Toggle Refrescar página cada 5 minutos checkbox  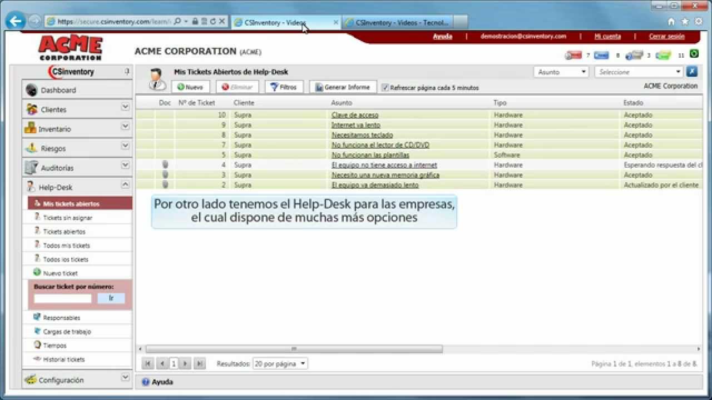(x=385, y=87)
